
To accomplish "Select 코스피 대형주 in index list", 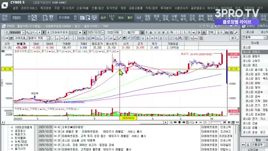I will (255, 52).
